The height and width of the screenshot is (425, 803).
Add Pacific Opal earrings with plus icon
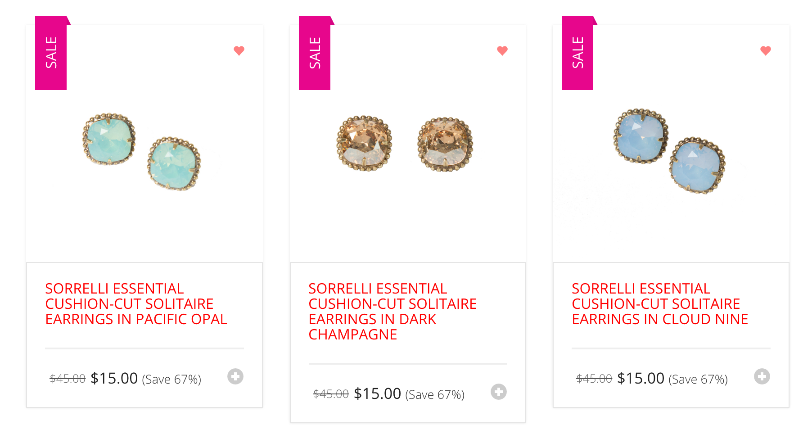coord(235,376)
